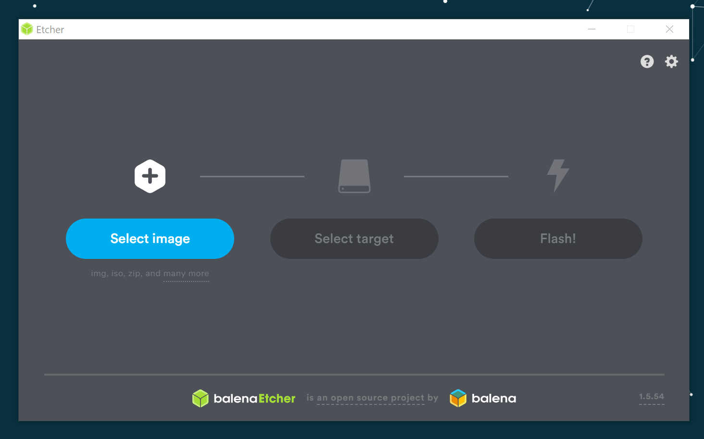The image size is (704, 439).
Task: Click the balena company logo
Action: click(483, 398)
